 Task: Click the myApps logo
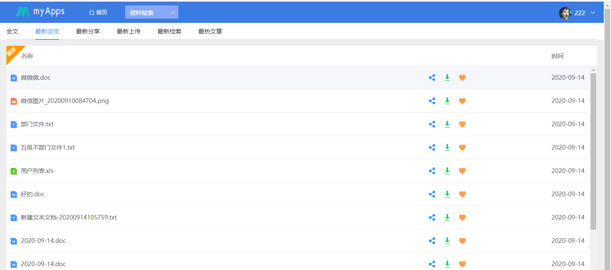tap(40, 12)
